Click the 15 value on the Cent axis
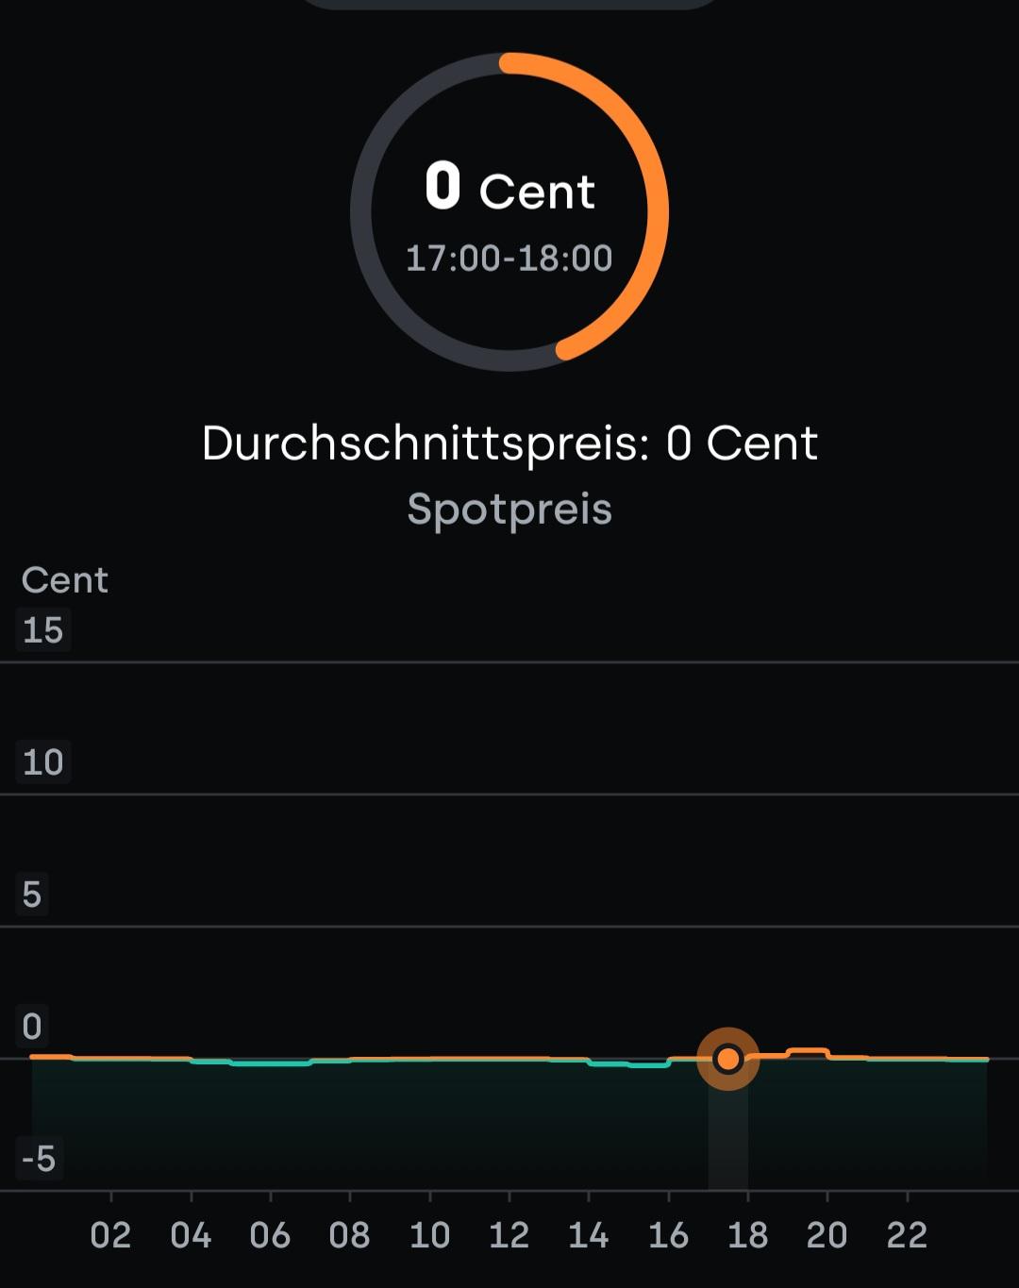Viewport: 1019px width, 1288px height. click(x=42, y=630)
